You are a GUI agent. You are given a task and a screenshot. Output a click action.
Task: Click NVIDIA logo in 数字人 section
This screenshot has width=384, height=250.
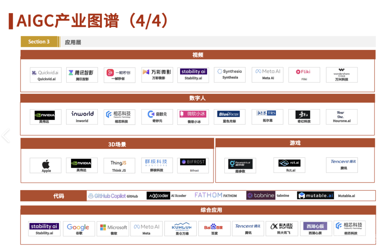46,117
